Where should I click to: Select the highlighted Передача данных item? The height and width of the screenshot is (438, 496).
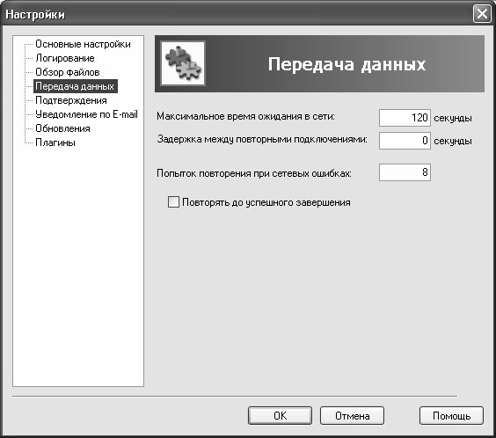[x=76, y=86]
